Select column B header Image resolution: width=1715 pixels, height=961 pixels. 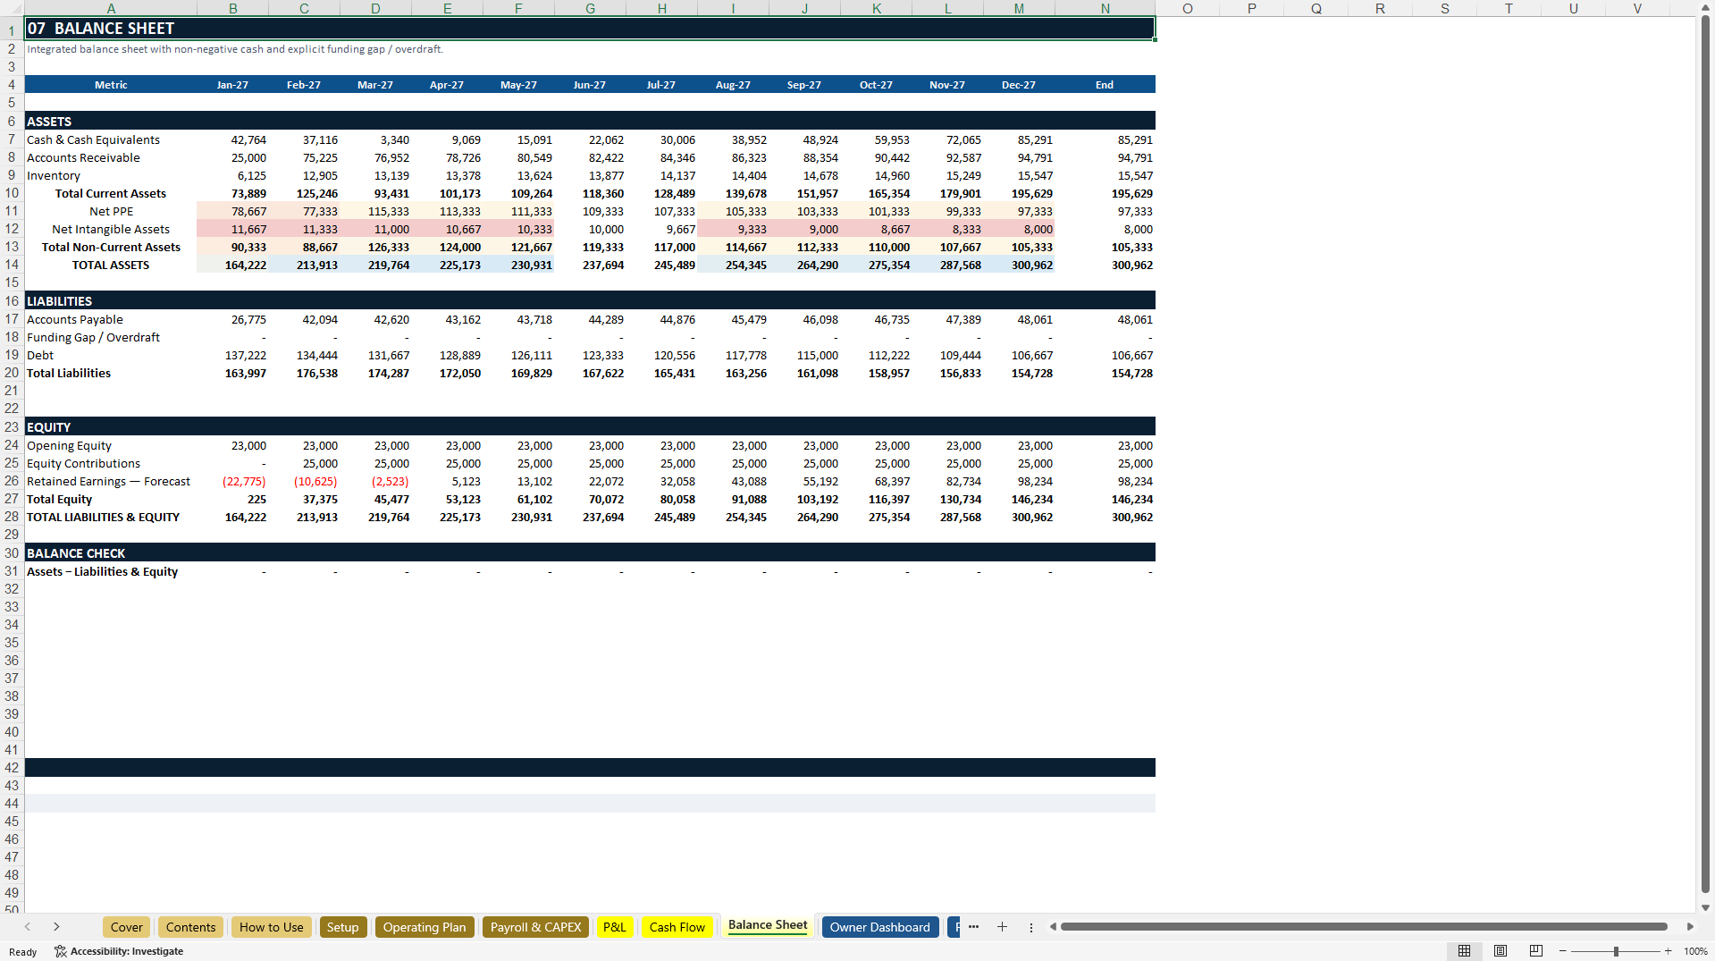coord(232,8)
